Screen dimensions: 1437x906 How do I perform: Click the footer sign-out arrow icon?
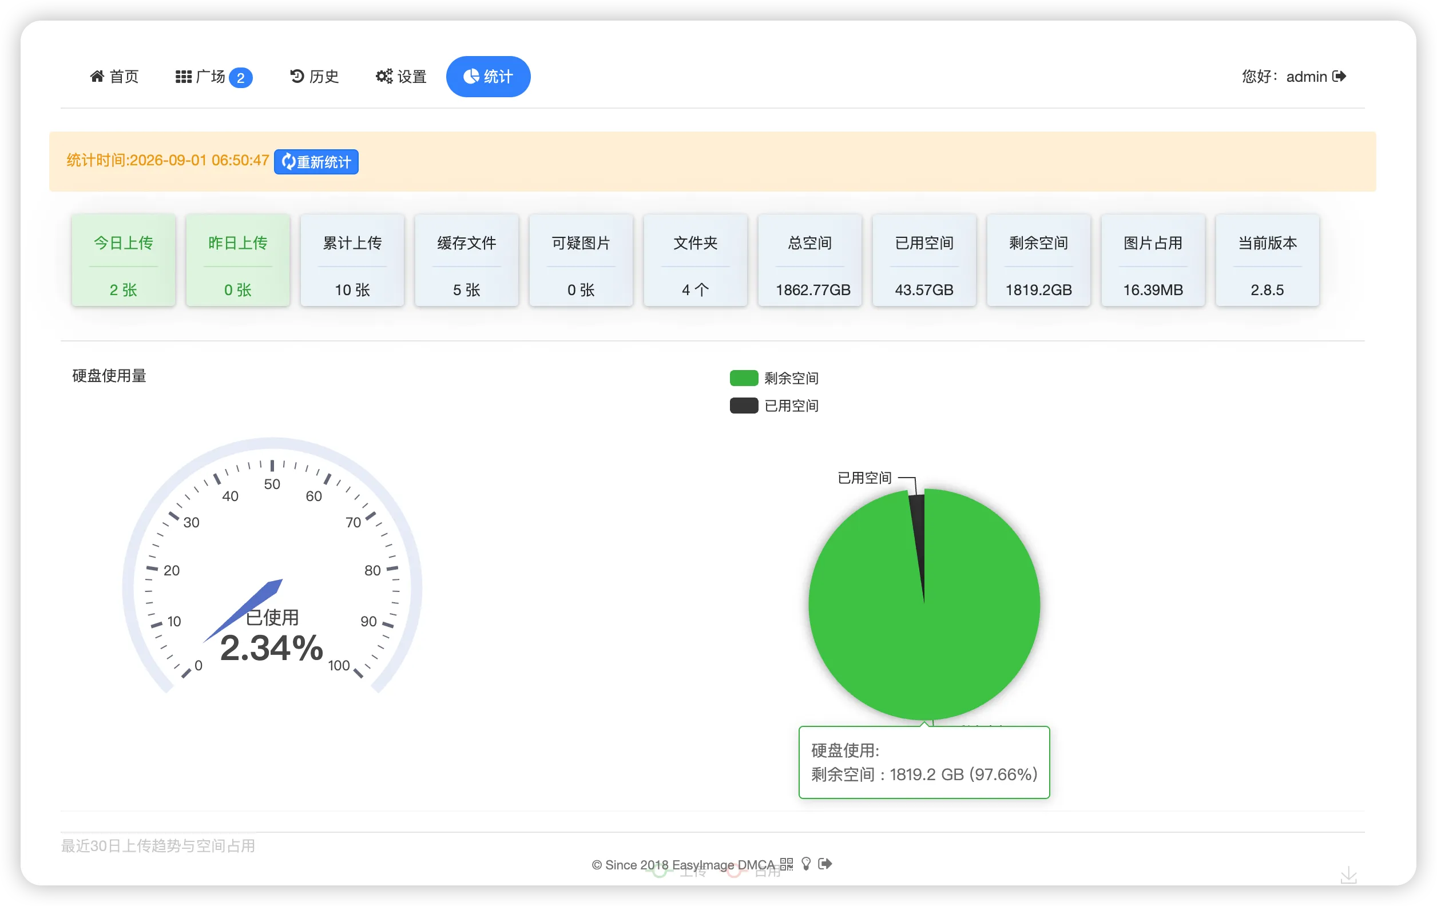coord(825,864)
